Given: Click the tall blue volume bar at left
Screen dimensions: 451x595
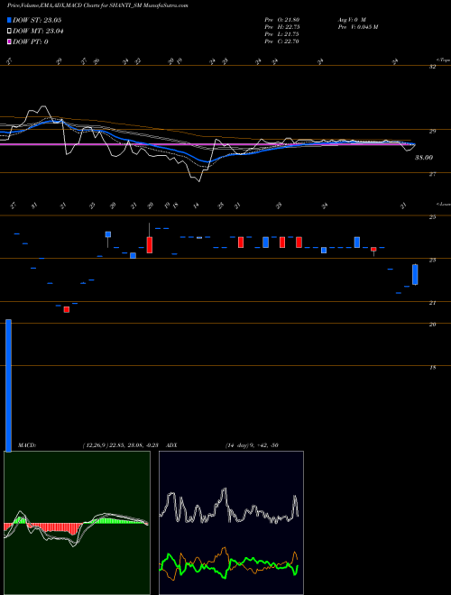Looking at the screenshot, I should [x=8, y=386].
